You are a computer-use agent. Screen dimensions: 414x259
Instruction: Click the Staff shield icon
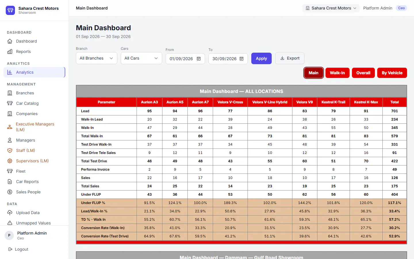(x=10, y=151)
